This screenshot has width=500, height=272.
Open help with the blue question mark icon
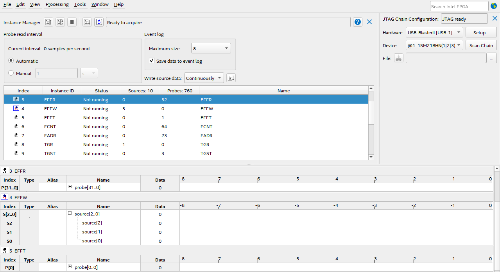coord(357,22)
